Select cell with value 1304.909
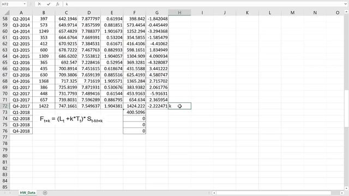 [135, 56]
